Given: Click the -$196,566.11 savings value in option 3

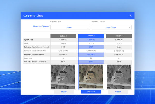Looking at the screenshot, I should pyautogui.click(x=119, y=55).
